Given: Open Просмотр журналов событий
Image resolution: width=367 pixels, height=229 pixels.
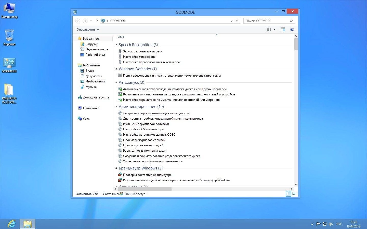Looking at the screenshot, I should click(142, 140).
